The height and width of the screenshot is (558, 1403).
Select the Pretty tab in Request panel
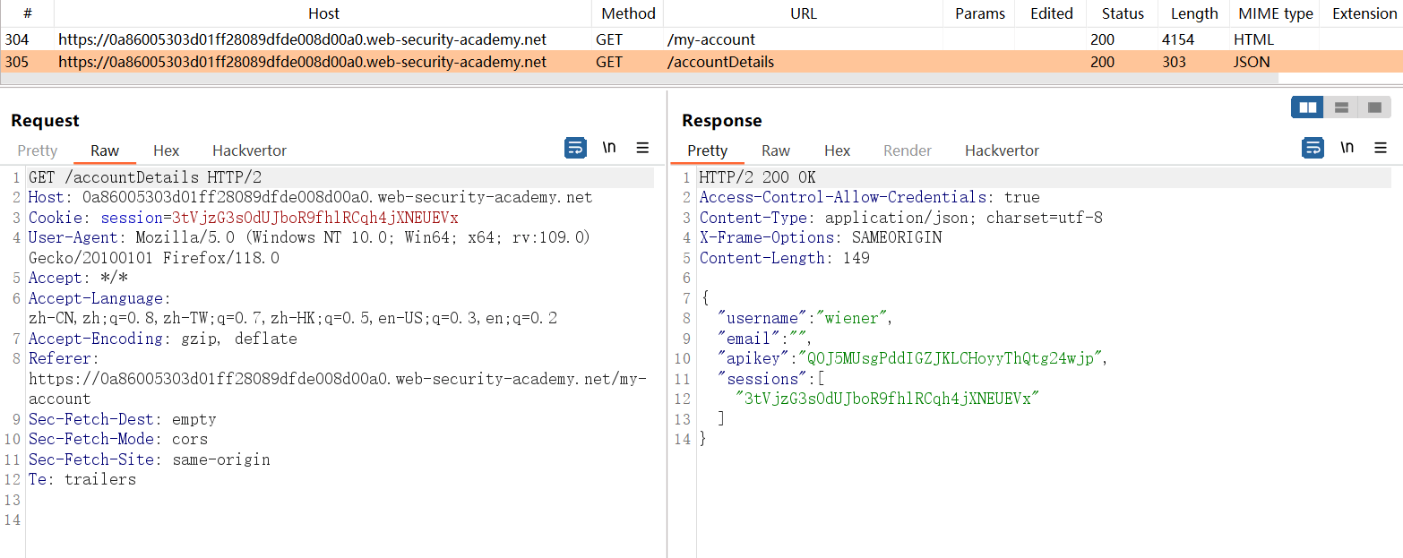(37, 150)
